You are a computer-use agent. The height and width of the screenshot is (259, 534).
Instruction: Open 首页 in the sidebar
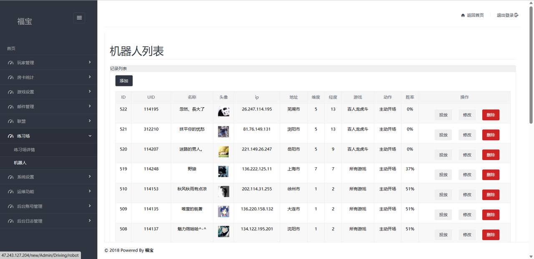point(11,48)
